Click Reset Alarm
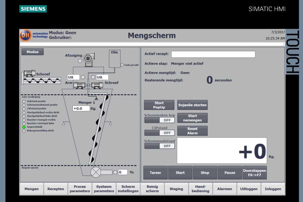The image size is (303, 202). click(x=192, y=131)
